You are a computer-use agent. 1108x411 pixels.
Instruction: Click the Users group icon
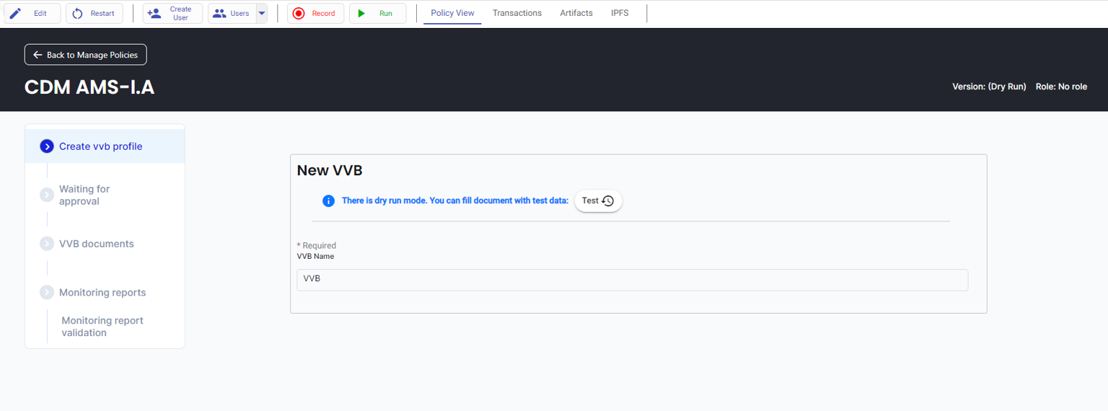219,13
